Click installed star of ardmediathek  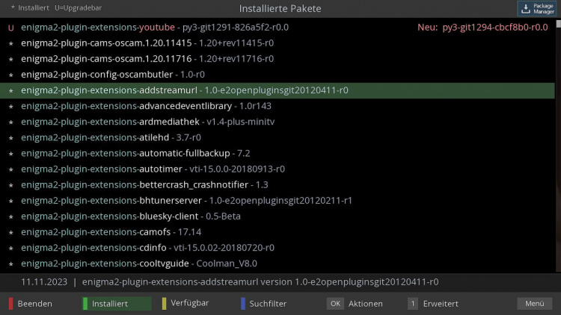coord(11,122)
